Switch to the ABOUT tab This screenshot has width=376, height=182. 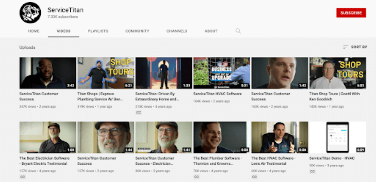pyautogui.click(x=211, y=31)
